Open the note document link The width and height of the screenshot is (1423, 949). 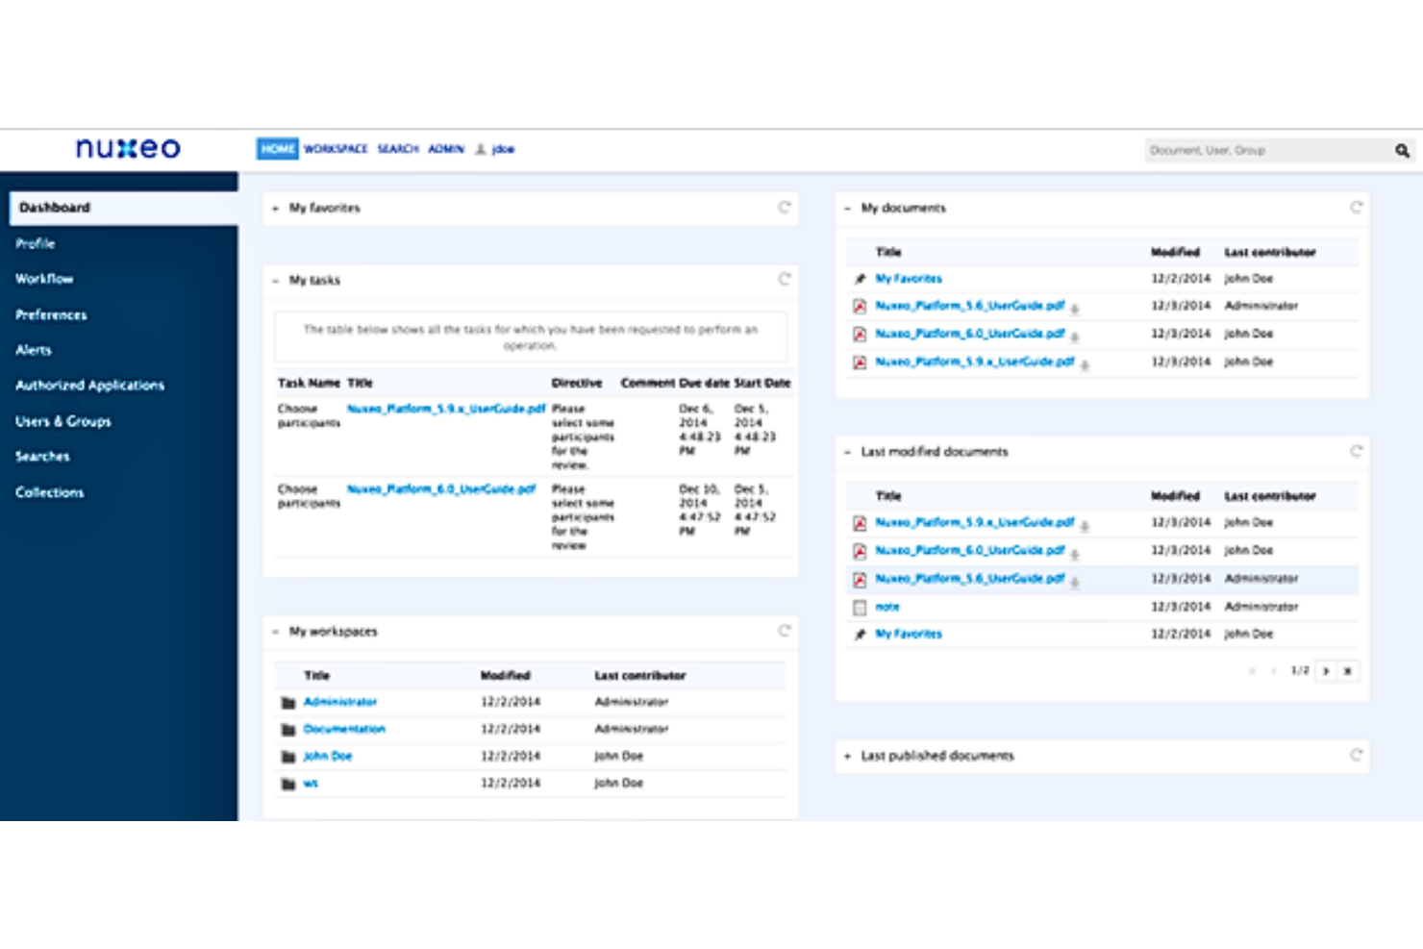(x=887, y=608)
